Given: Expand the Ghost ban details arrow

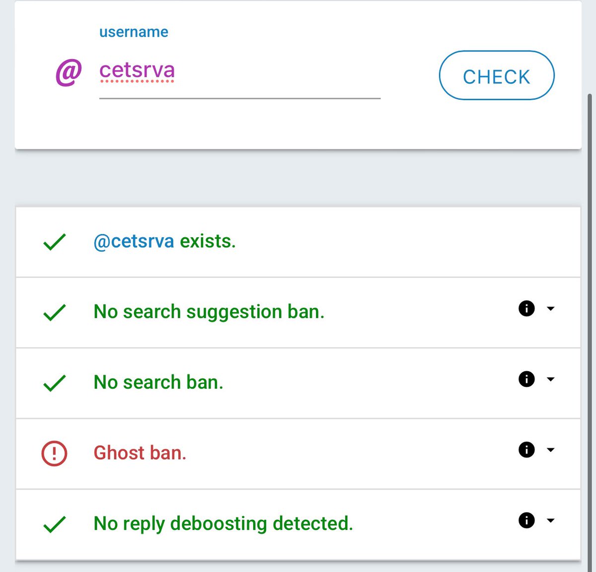Looking at the screenshot, I should [x=550, y=450].
